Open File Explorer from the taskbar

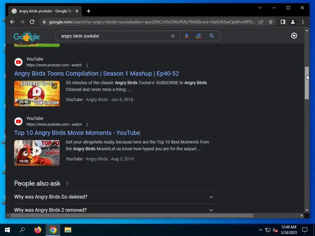click(68, 230)
